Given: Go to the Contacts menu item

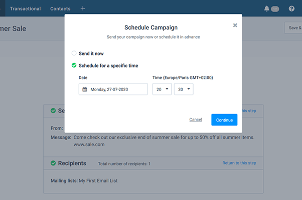Looking at the screenshot, I should pyautogui.click(x=60, y=8).
